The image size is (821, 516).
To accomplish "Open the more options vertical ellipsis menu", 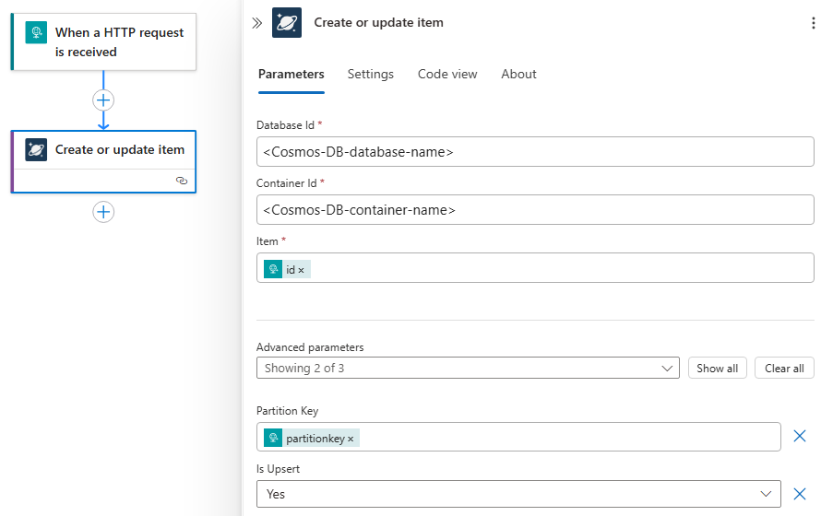I will (813, 23).
